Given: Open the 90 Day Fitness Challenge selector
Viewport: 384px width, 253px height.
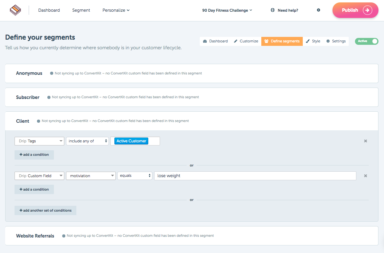Looking at the screenshot, I should (227, 10).
